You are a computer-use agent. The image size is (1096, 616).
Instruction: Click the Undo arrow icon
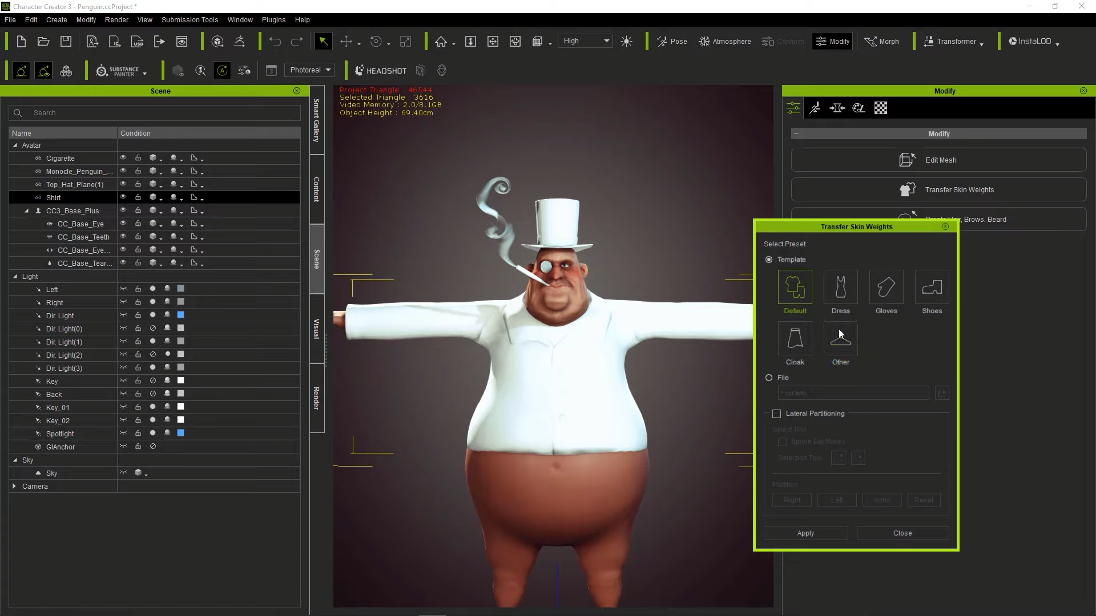[x=275, y=41]
